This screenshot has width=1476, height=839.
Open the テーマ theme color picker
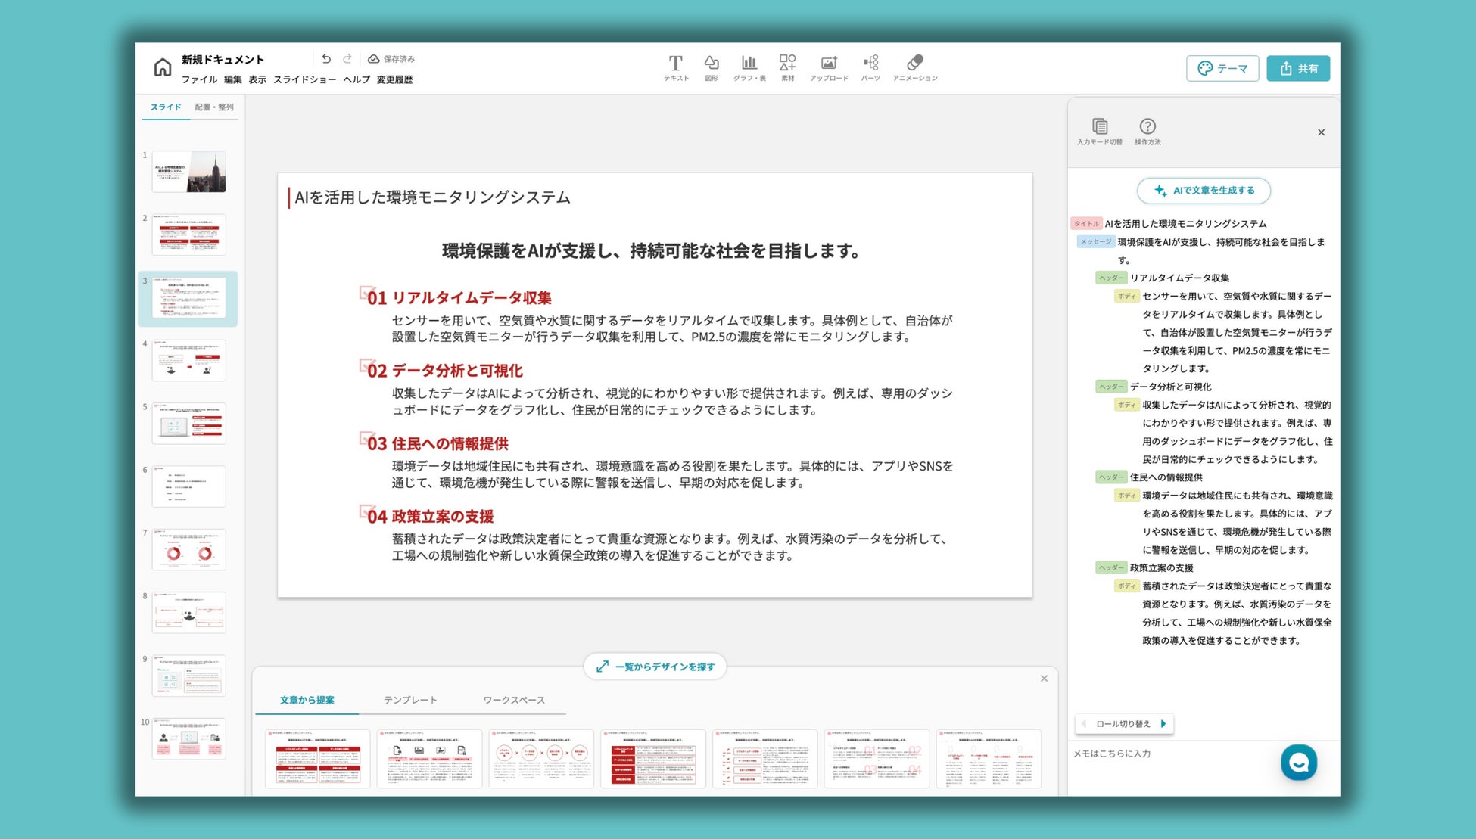(x=1222, y=68)
